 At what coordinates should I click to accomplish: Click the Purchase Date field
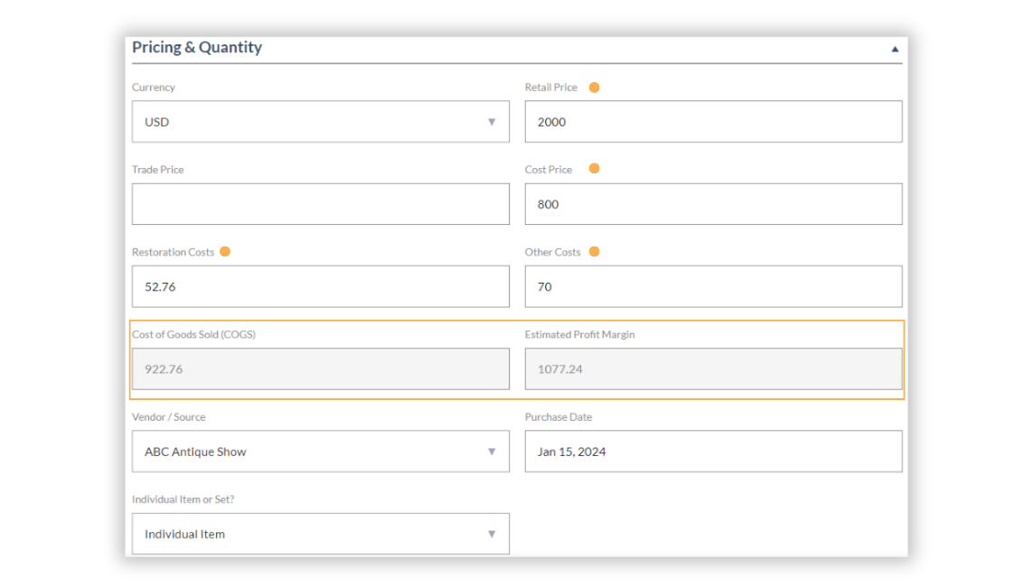click(x=713, y=452)
